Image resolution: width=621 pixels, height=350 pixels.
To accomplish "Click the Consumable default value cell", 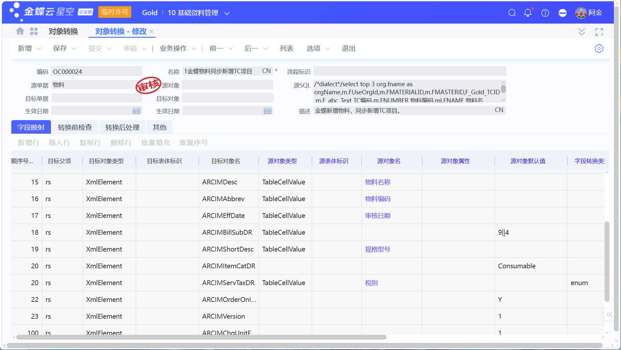I will [x=531, y=266].
